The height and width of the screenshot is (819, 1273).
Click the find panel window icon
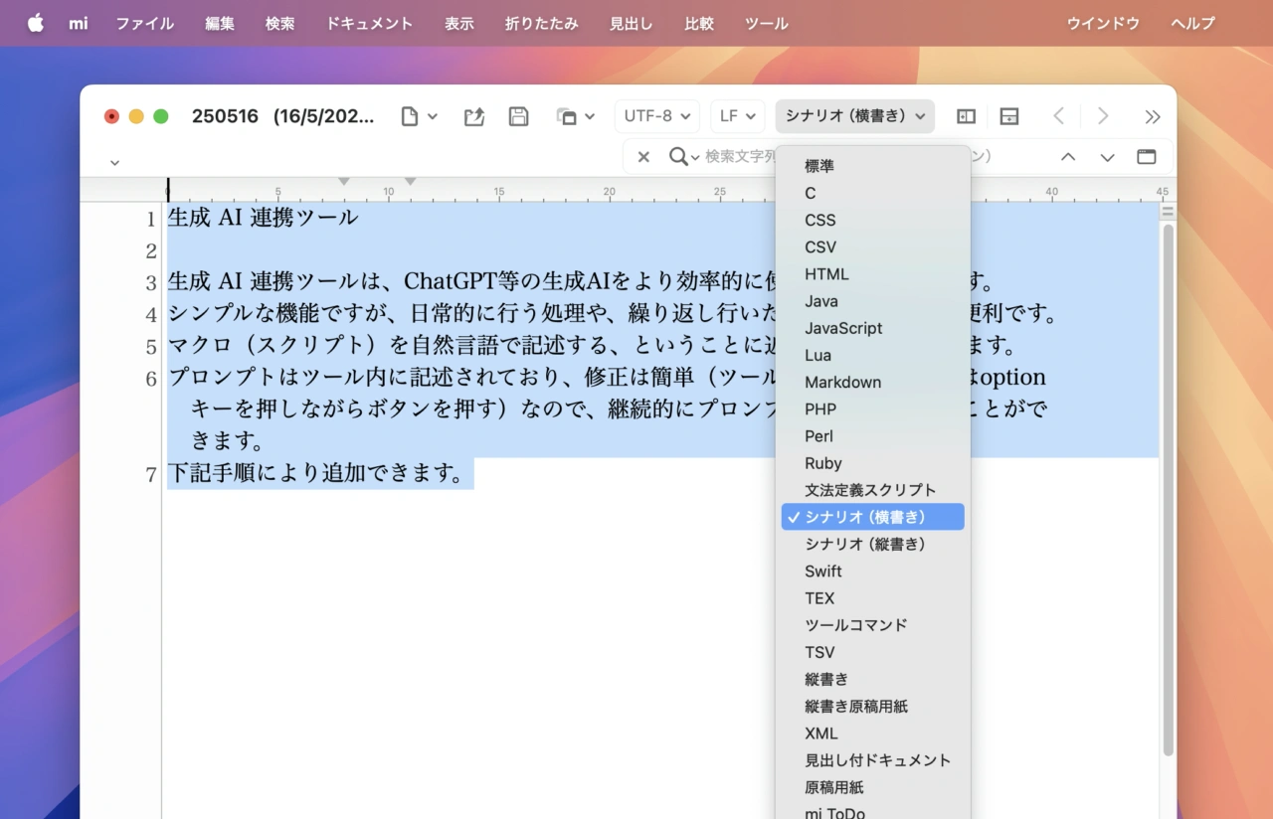[1147, 157]
